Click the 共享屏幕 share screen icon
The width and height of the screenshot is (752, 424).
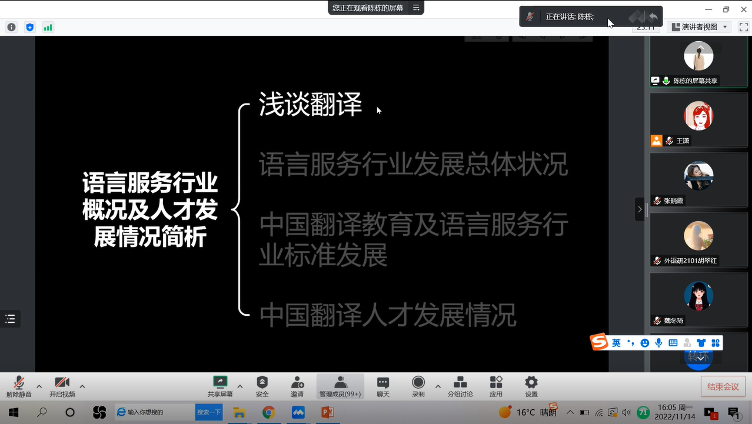pyautogui.click(x=219, y=386)
